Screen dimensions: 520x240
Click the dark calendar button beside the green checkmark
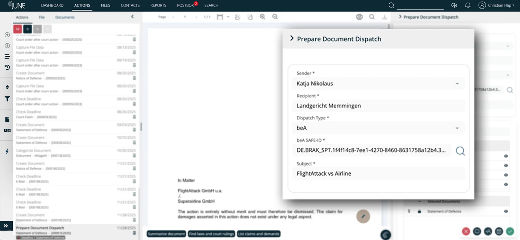(x=499, y=231)
